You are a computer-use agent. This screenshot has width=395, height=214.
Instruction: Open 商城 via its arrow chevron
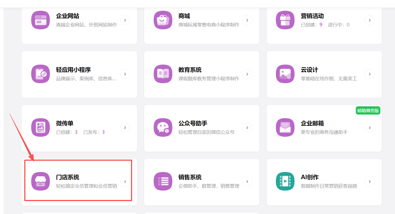tap(247, 20)
